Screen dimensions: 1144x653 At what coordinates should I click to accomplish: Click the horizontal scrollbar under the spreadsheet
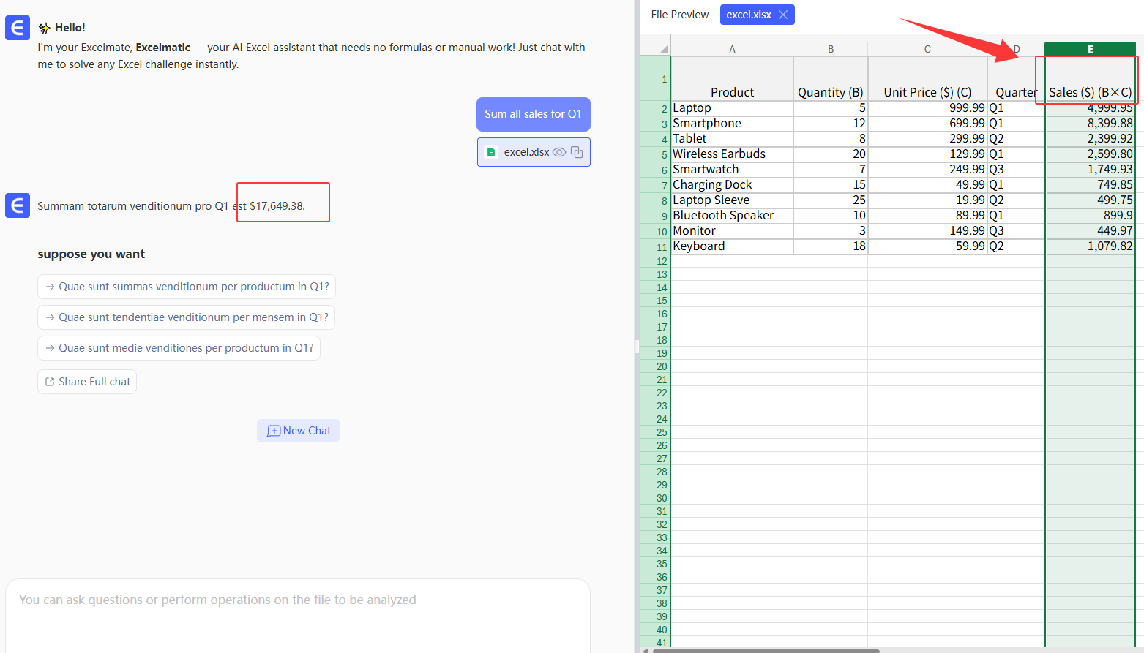click(761, 650)
